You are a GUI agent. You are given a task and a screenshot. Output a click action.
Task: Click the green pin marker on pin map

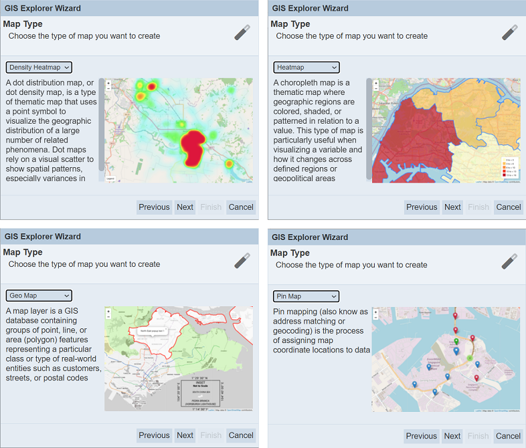456,341
